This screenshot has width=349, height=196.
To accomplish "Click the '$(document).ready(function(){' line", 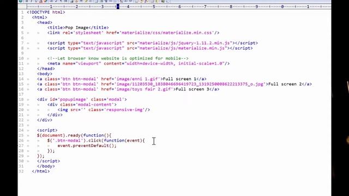I will (74, 136).
